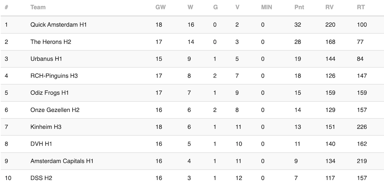Click the RT column header
This screenshot has height=189, width=384.
(361, 7)
